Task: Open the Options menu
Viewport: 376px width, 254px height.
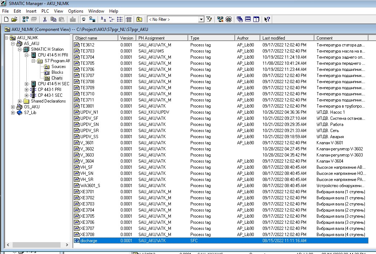Action: tap(76, 11)
